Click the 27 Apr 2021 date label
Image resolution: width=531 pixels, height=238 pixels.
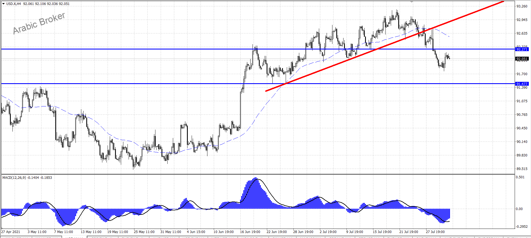(11, 232)
